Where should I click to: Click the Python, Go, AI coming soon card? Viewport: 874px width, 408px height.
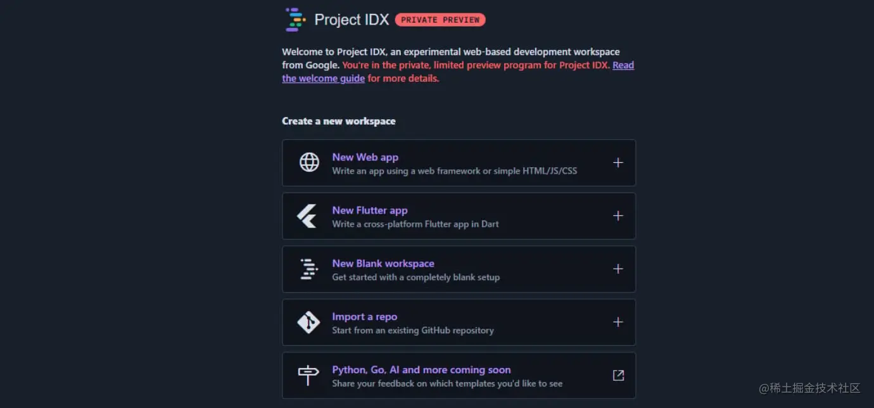[x=421, y=369]
